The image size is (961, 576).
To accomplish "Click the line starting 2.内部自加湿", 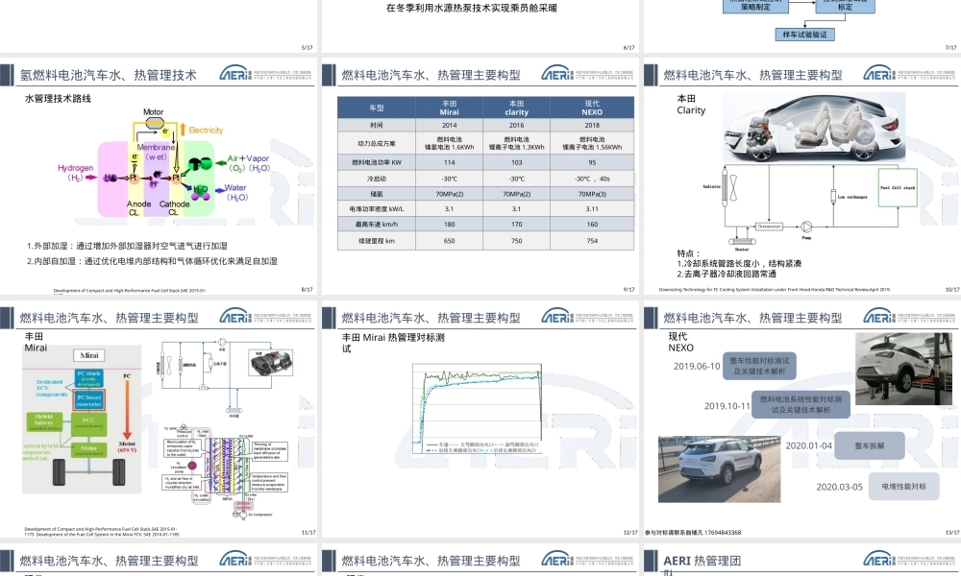I will tap(152, 261).
